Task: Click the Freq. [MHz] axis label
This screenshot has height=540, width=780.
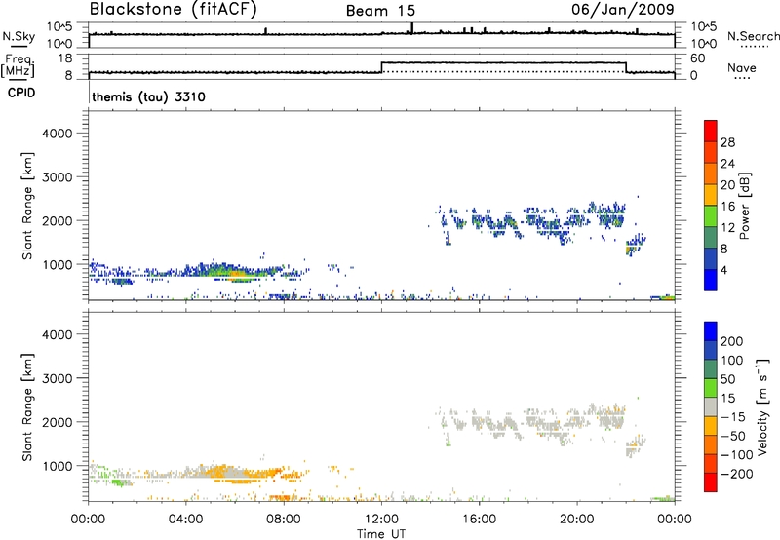Action: click(19, 65)
